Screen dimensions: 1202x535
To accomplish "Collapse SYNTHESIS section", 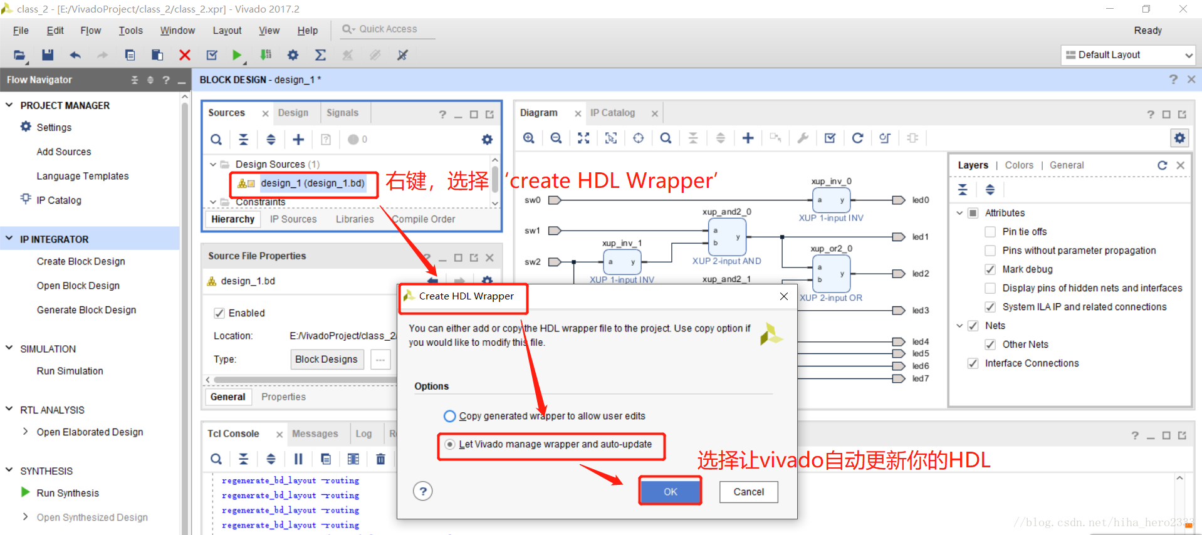I will tap(9, 470).
